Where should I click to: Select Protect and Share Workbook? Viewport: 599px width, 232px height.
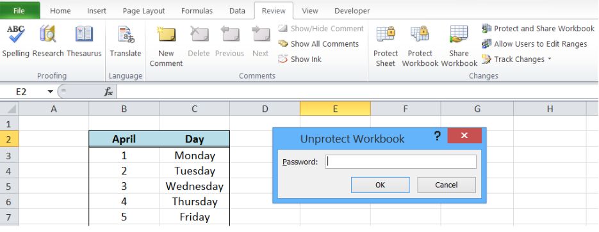click(538, 29)
